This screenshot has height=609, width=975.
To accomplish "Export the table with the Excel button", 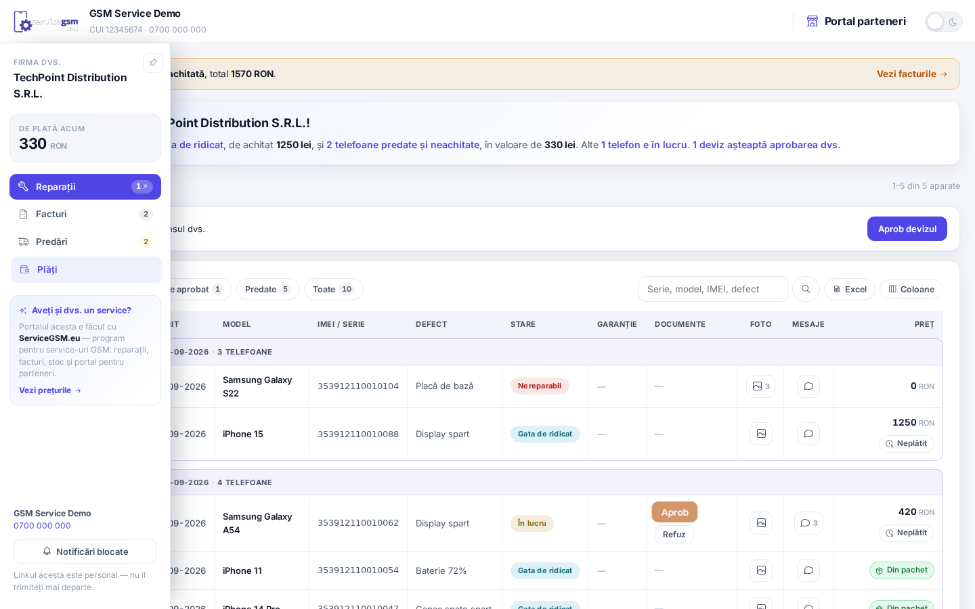I will (850, 289).
